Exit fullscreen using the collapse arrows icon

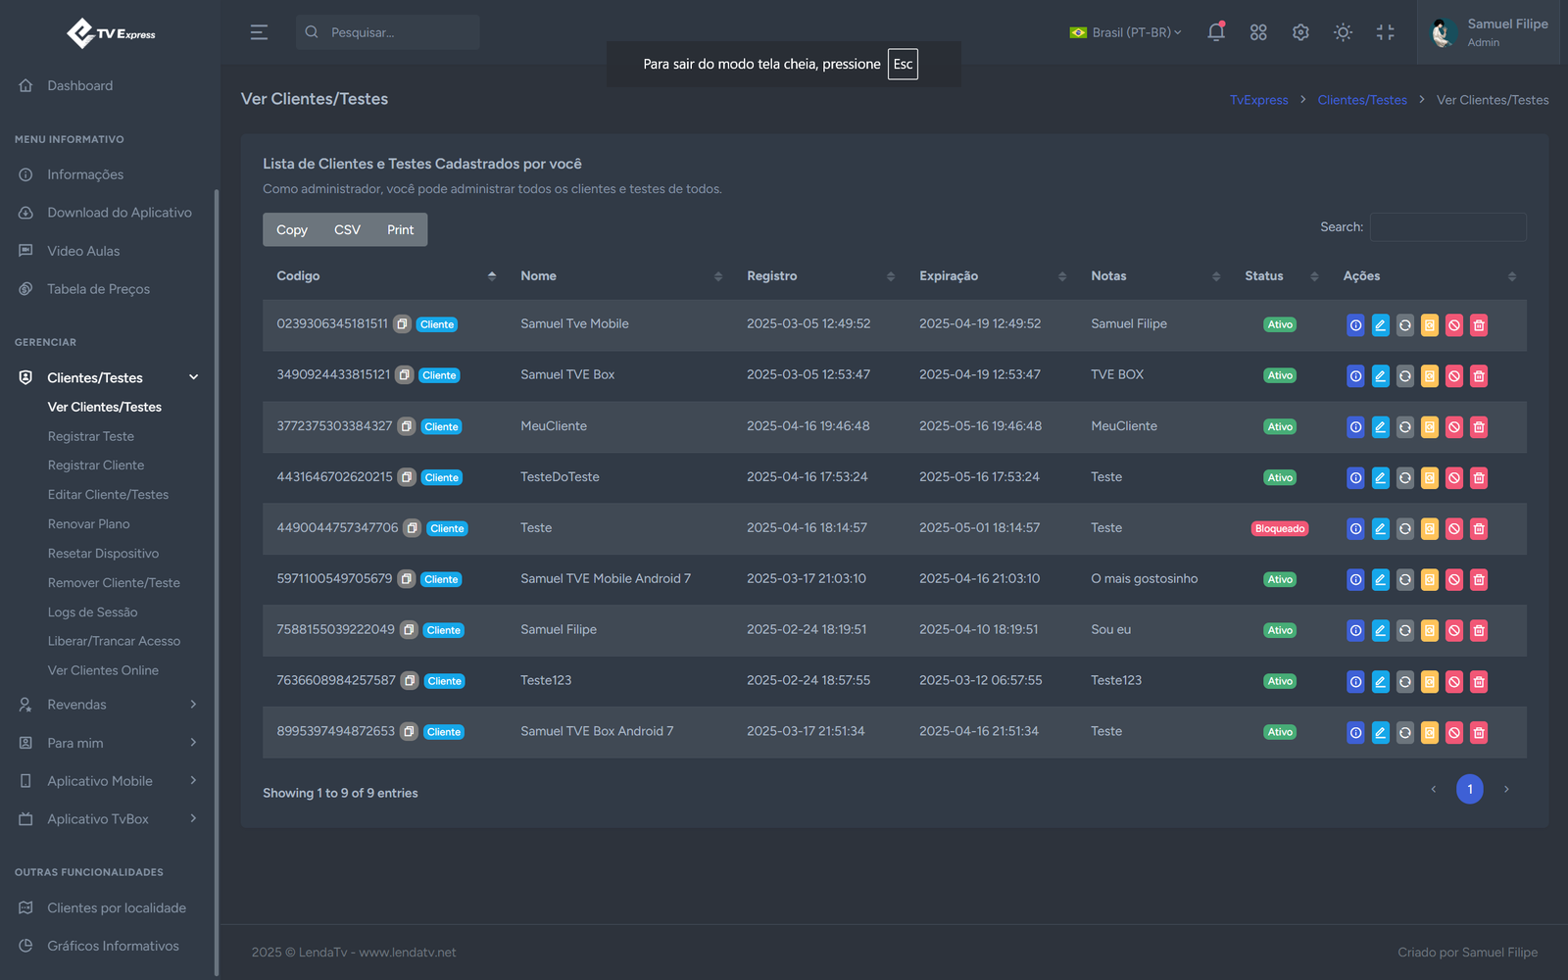pyautogui.click(x=1385, y=32)
